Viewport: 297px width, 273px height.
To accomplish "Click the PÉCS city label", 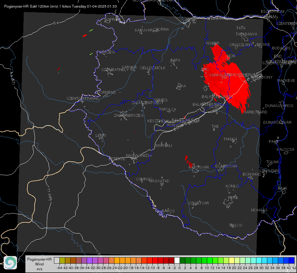I will [x=233, y=197].
